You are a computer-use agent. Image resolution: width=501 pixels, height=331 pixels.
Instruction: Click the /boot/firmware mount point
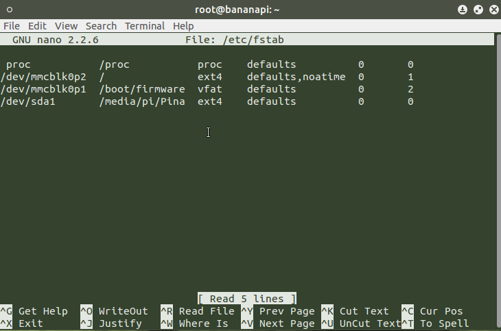click(x=142, y=89)
